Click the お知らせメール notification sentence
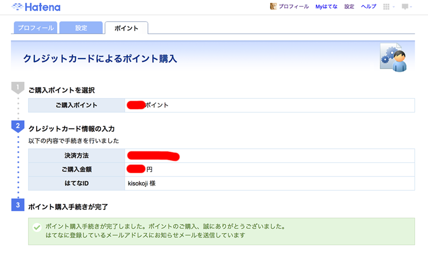428x269 pixels. 145,235
